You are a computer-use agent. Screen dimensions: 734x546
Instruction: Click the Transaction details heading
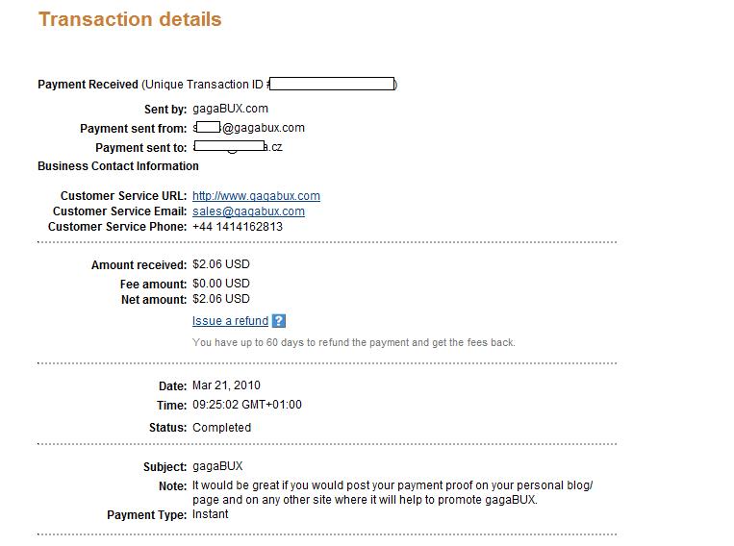[130, 19]
